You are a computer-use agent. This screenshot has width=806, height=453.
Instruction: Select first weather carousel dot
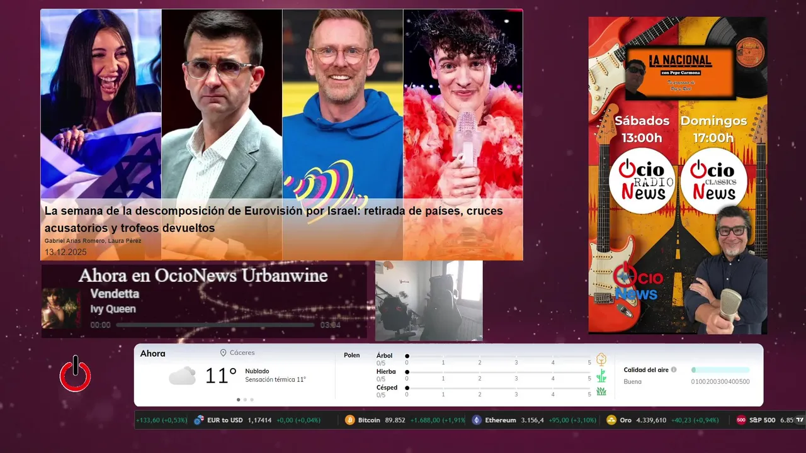click(238, 400)
